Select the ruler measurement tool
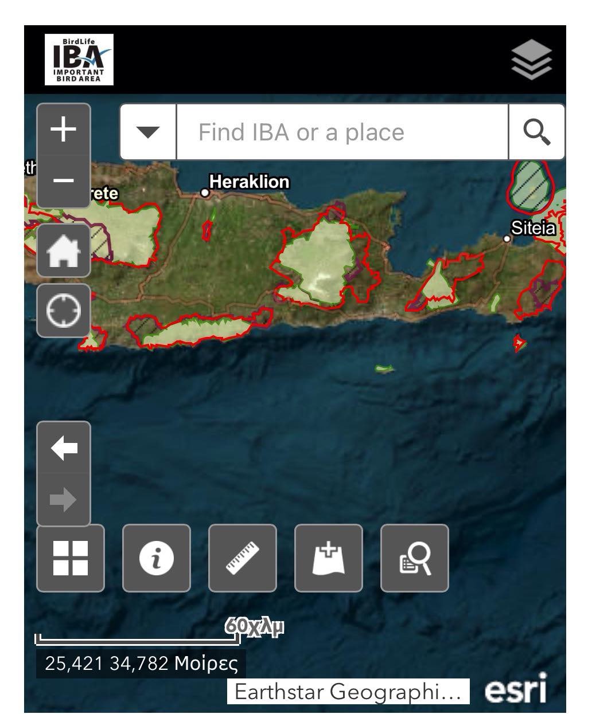 243,558
